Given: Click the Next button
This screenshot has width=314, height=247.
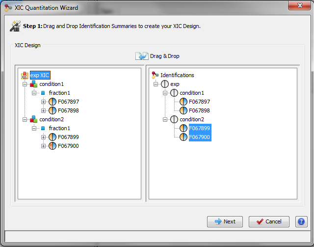Looking at the screenshot, I should point(225,221).
